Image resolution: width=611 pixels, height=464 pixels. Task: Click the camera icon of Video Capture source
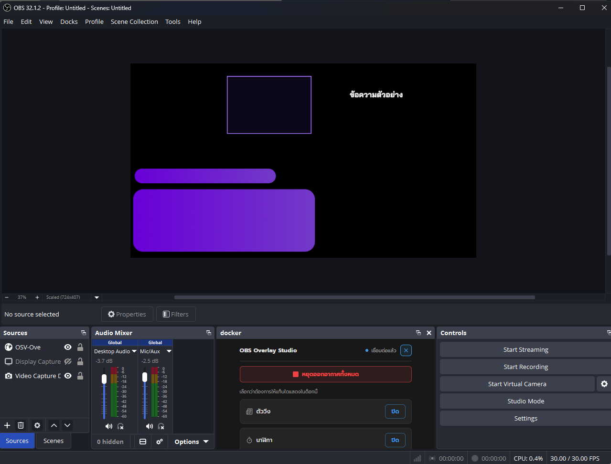pyautogui.click(x=9, y=376)
